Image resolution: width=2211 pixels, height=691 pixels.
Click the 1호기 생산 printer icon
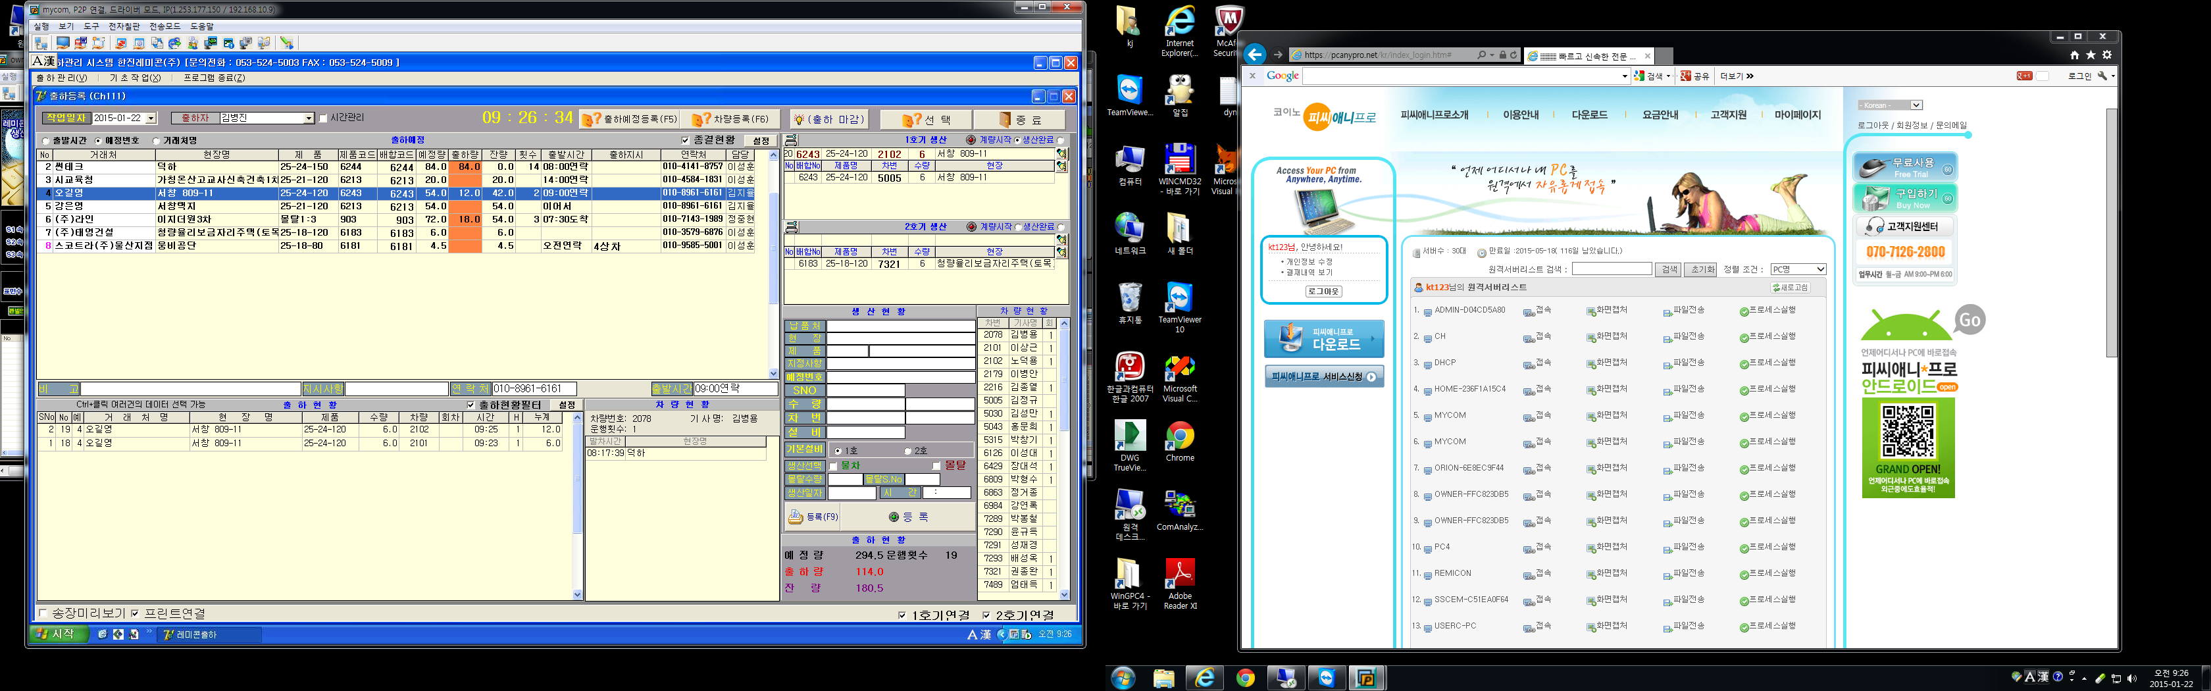[x=792, y=139]
